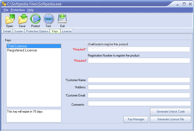Switch to the Screen tab
The height and width of the screenshot is (131, 194).
19,31
